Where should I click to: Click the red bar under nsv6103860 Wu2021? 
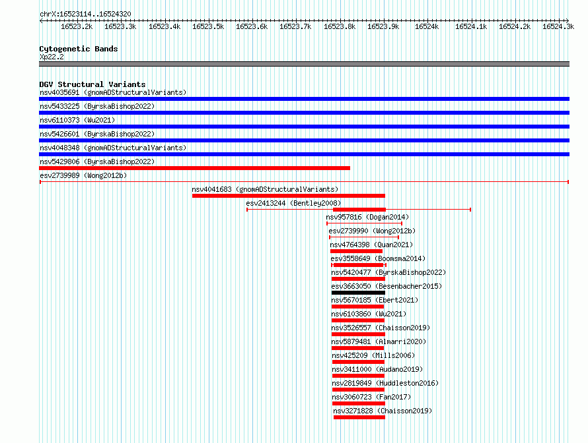tap(358, 320)
